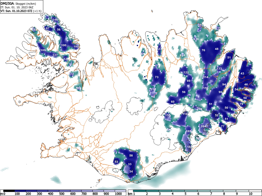Click the "155" visibility value on the map
Screen dimensions: 262x196
(x=168, y=115)
